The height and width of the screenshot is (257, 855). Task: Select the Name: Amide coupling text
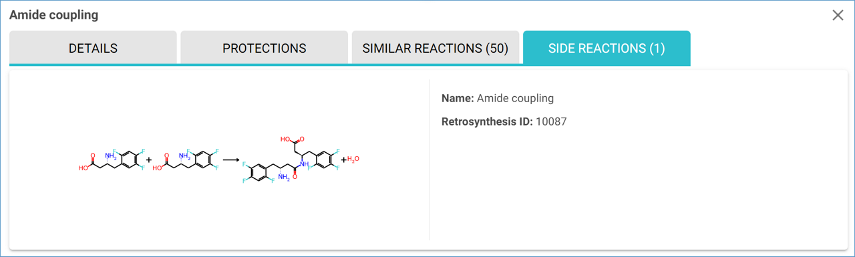pyautogui.click(x=498, y=98)
